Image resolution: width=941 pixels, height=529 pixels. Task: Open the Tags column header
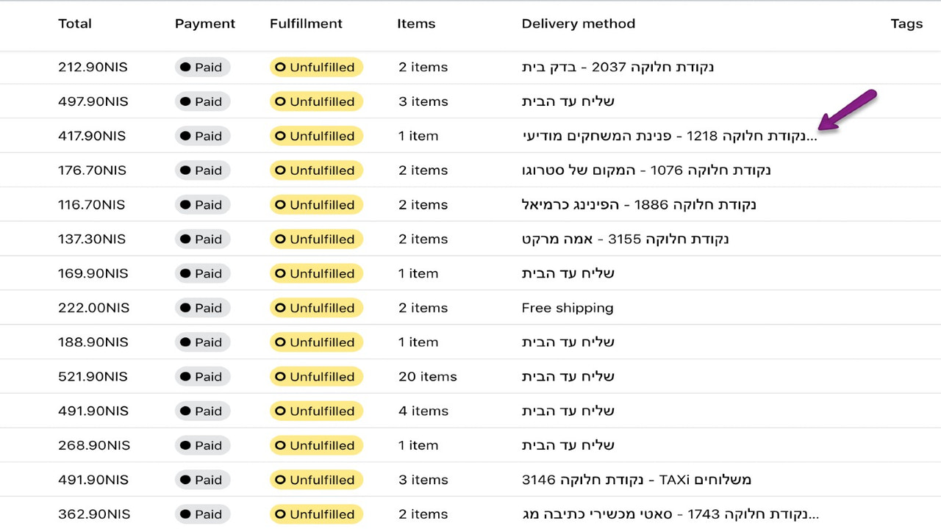906,24
